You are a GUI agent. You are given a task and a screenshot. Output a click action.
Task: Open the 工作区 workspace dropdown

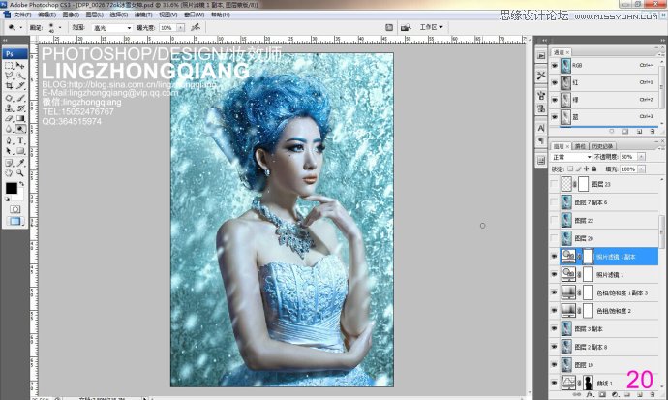coord(431,27)
